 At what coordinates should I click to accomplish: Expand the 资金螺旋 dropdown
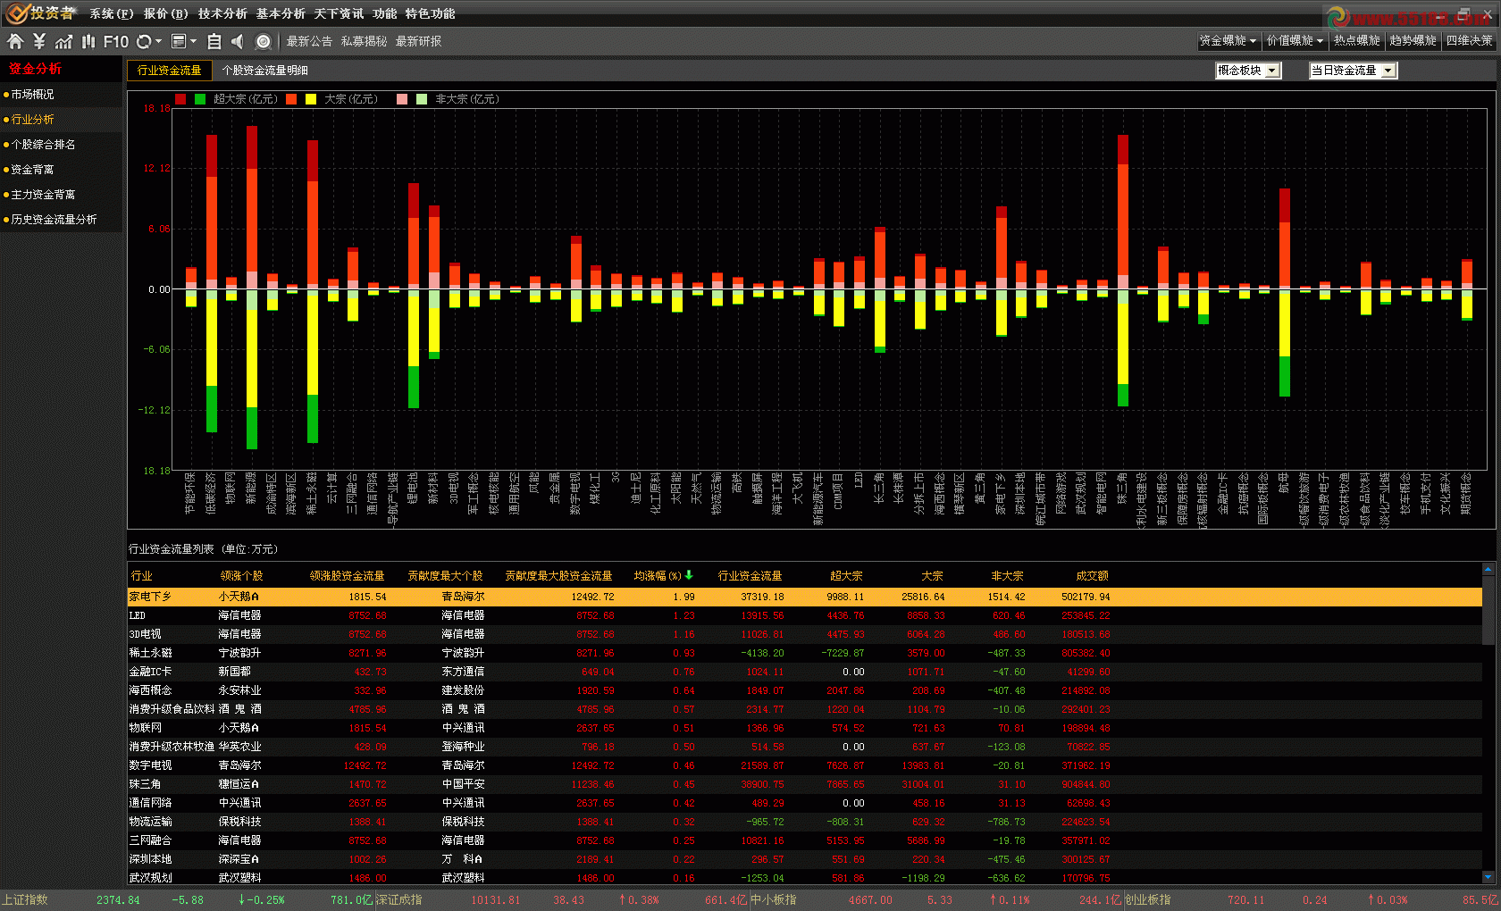(x=1228, y=41)
